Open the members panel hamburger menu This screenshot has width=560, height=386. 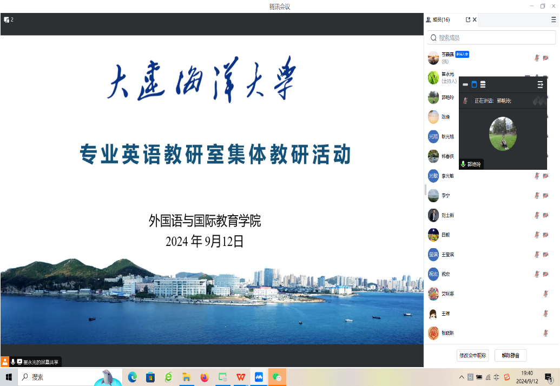tap(553, 20)
